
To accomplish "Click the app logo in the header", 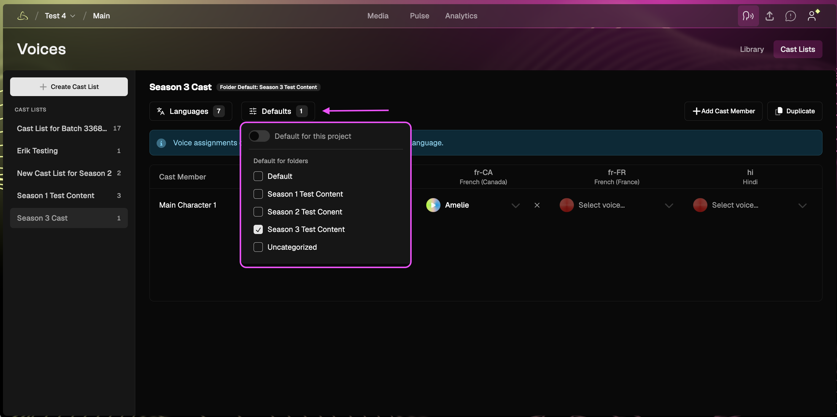I will click(23, 16).
